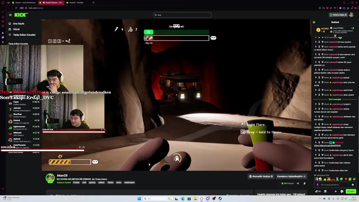The width and height of the screenshot is (359, 202).
Task: Click the Yeni mesajlar chat divider
Action: click(335, 99)
